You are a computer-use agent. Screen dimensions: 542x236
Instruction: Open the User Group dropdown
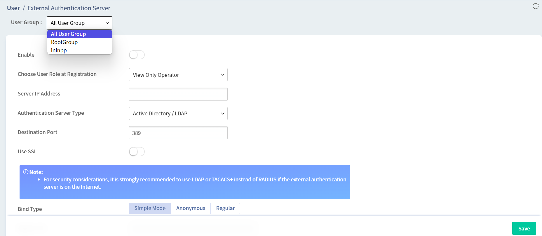pyautogui.click(x=79, y=23)
